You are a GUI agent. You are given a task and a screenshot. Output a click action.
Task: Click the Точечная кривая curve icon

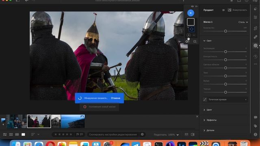205,99
